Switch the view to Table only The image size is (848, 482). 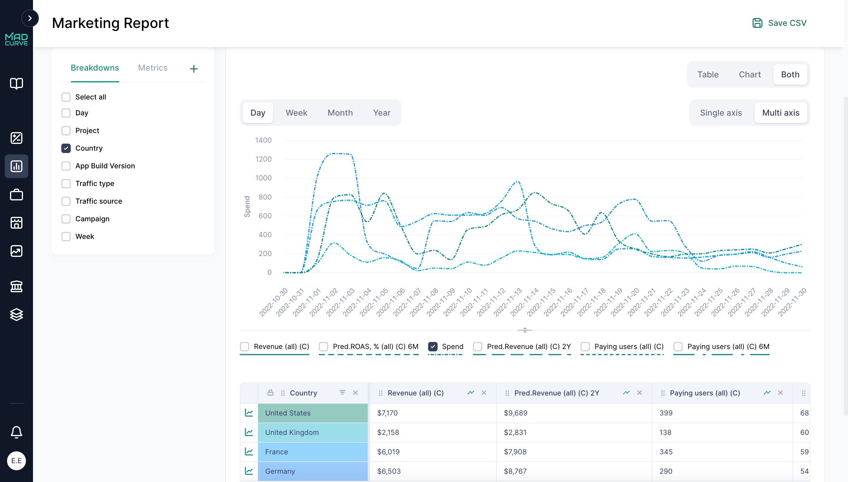click(x=707, y=74)
